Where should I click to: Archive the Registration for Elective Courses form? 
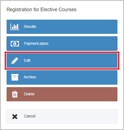pyautogui.click(x=62, y=77)
